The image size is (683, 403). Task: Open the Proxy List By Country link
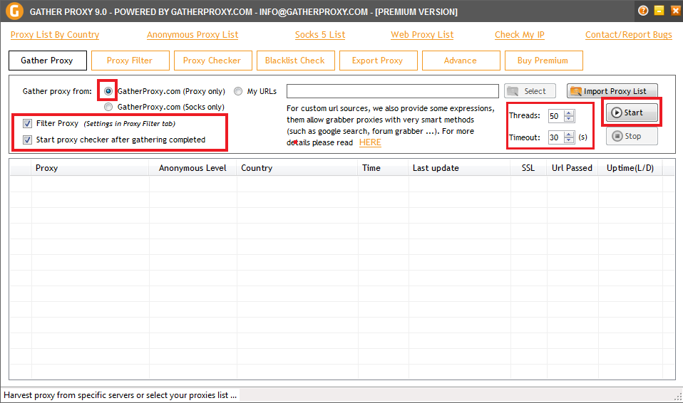pyautogui.click(x=55, y=35)
